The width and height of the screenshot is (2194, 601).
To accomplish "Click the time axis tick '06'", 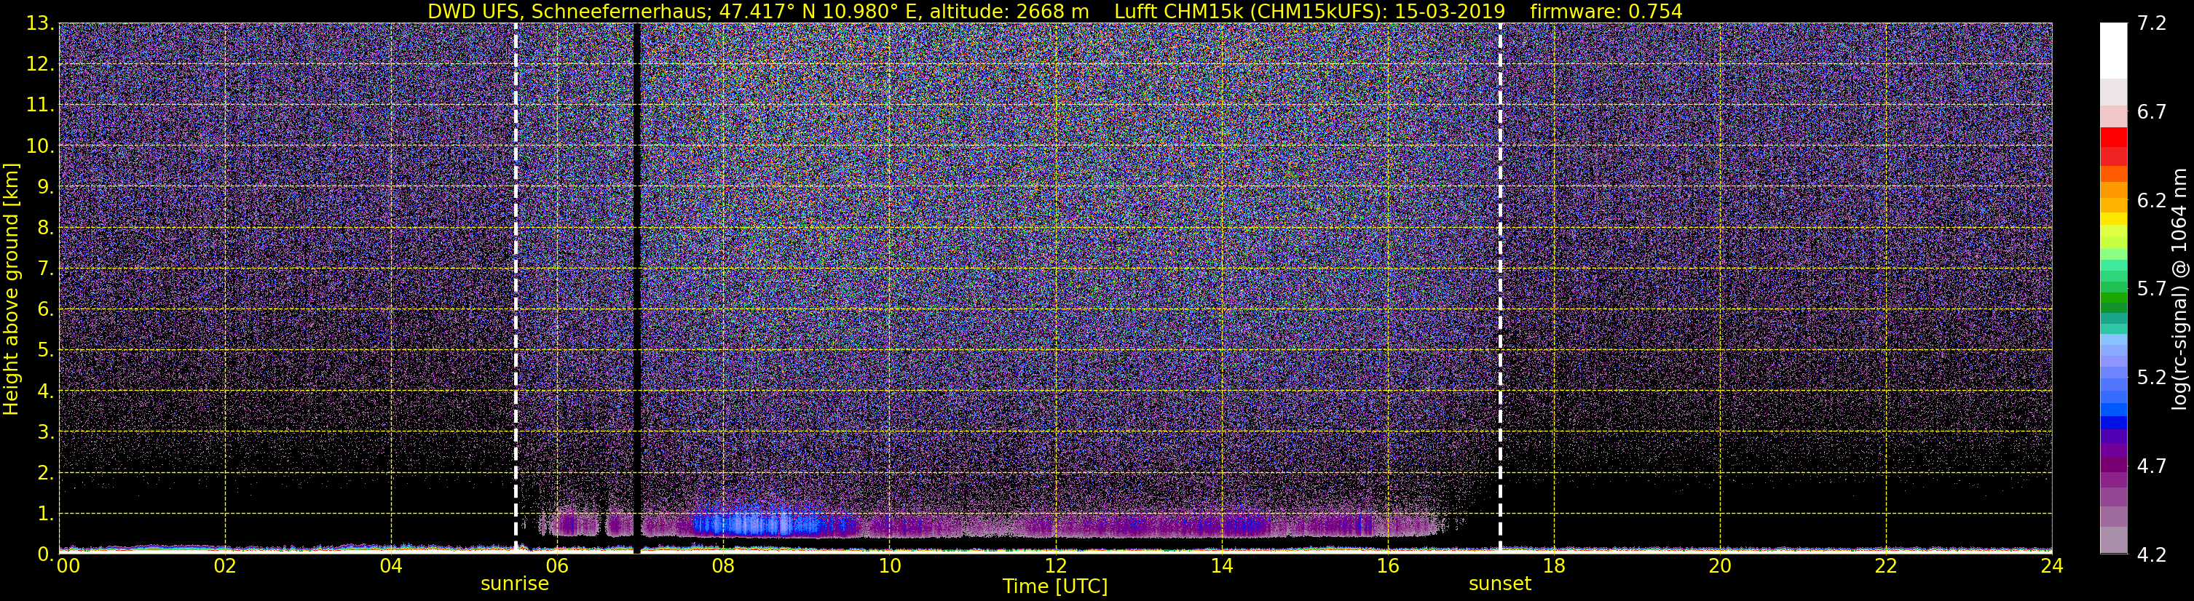I will point(557,566).
